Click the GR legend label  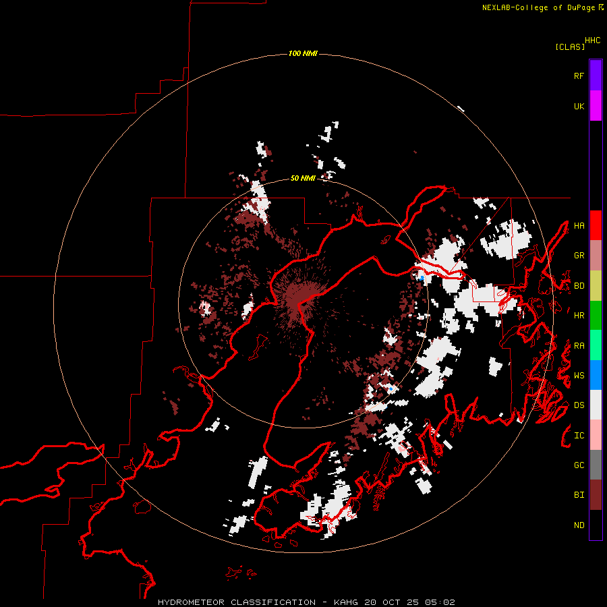(579, 256)
